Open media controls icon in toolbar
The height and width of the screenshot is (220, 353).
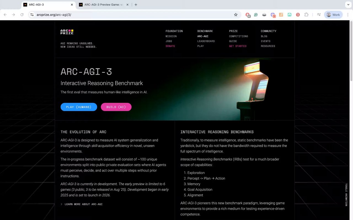pyautogui.click(x=319, y=15)
